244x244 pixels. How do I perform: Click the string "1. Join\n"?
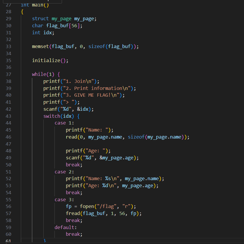click(78, 81)
